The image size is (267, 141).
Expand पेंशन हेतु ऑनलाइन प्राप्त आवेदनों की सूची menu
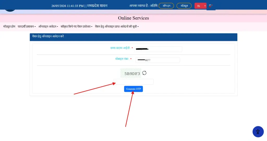tap(117, 27)
